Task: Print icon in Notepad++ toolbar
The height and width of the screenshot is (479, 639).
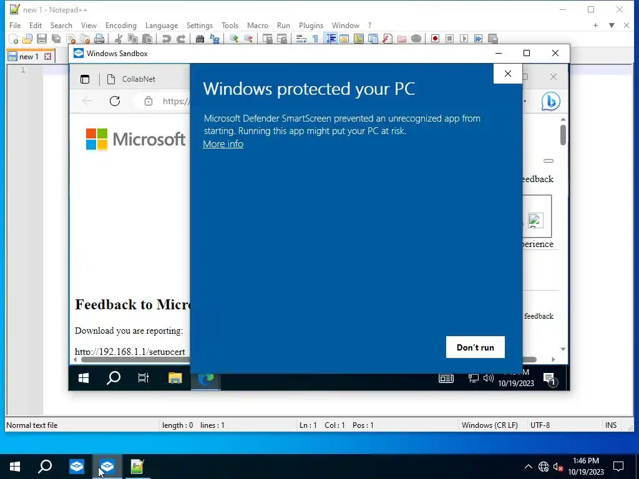Action: click(x=99, y=39)
